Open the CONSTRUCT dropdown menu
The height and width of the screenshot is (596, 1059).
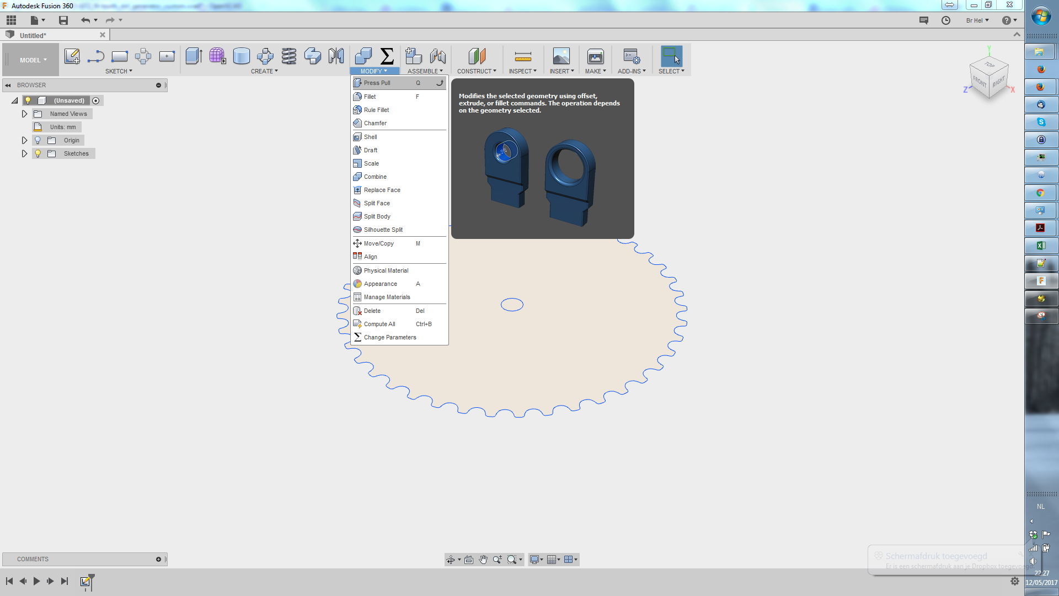click(477, 71)
